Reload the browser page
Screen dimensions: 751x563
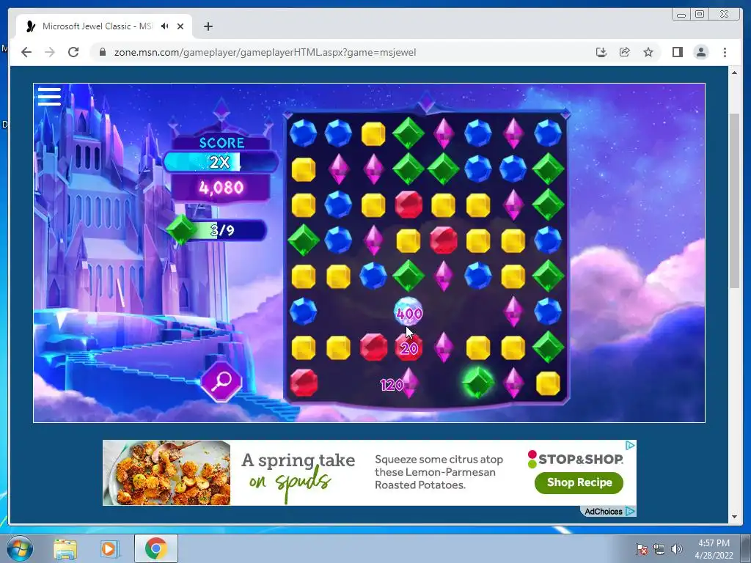pyautogui.click(x=73, y=52)
